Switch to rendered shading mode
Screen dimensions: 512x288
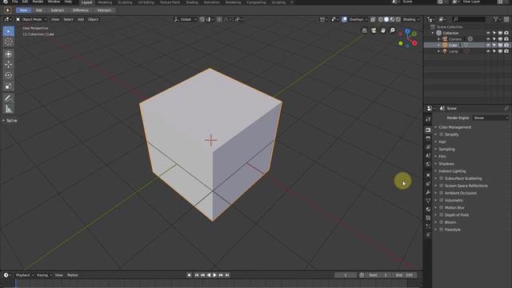coord(398,19)
